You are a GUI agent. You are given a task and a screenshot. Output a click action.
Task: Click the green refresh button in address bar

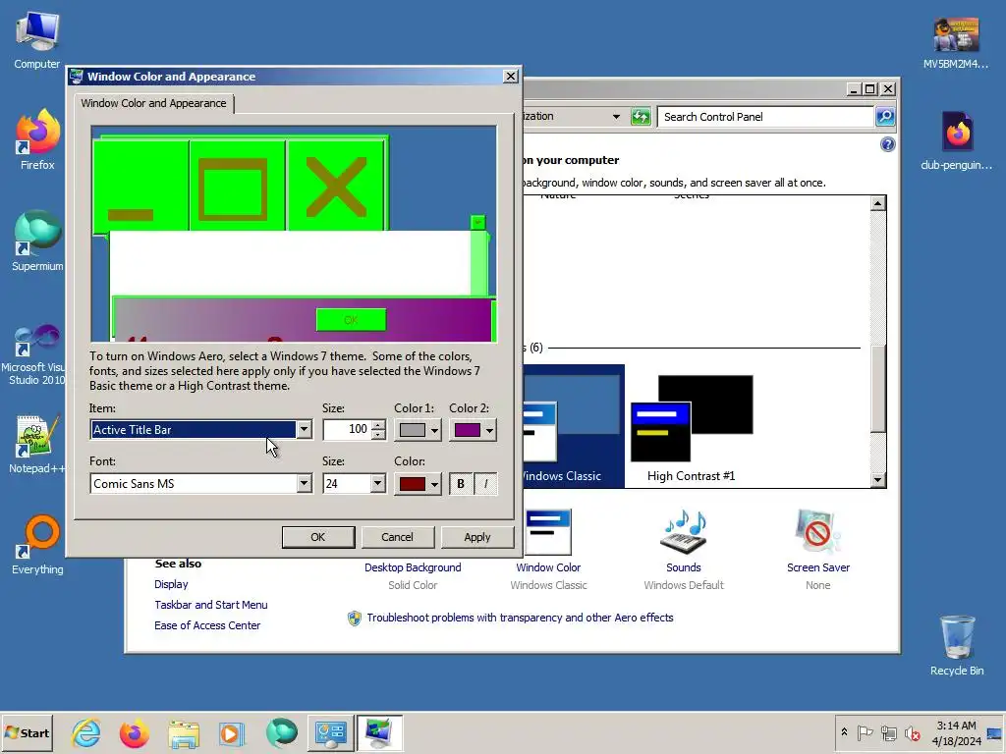641,117
